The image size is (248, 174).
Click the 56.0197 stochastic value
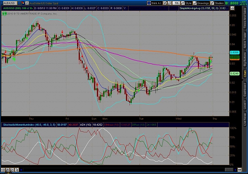[x=62, y=125]
